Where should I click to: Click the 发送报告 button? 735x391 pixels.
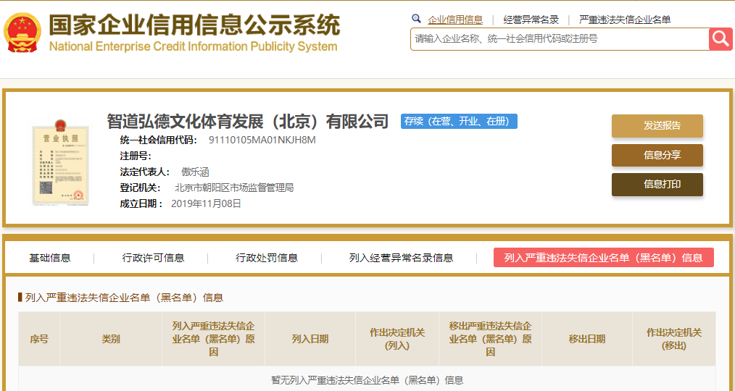click(657, 125)
